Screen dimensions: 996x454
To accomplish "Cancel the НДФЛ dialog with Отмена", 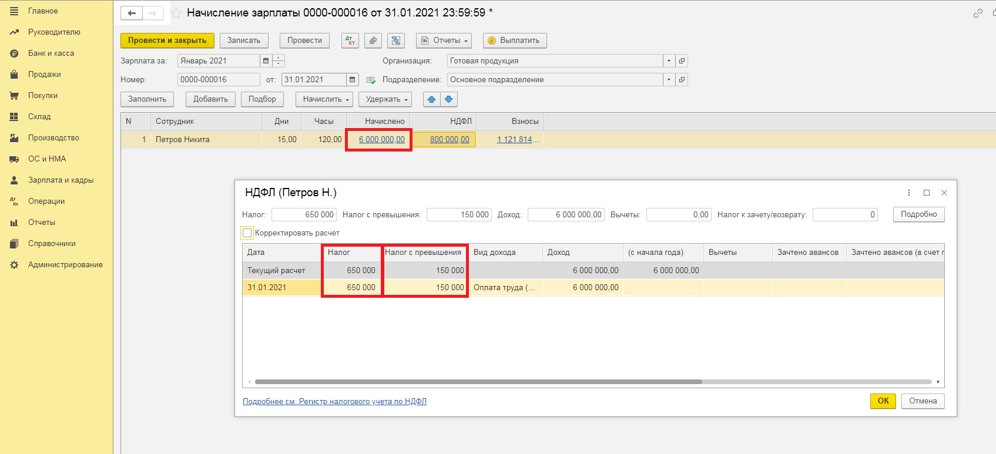I will point(923,401).
